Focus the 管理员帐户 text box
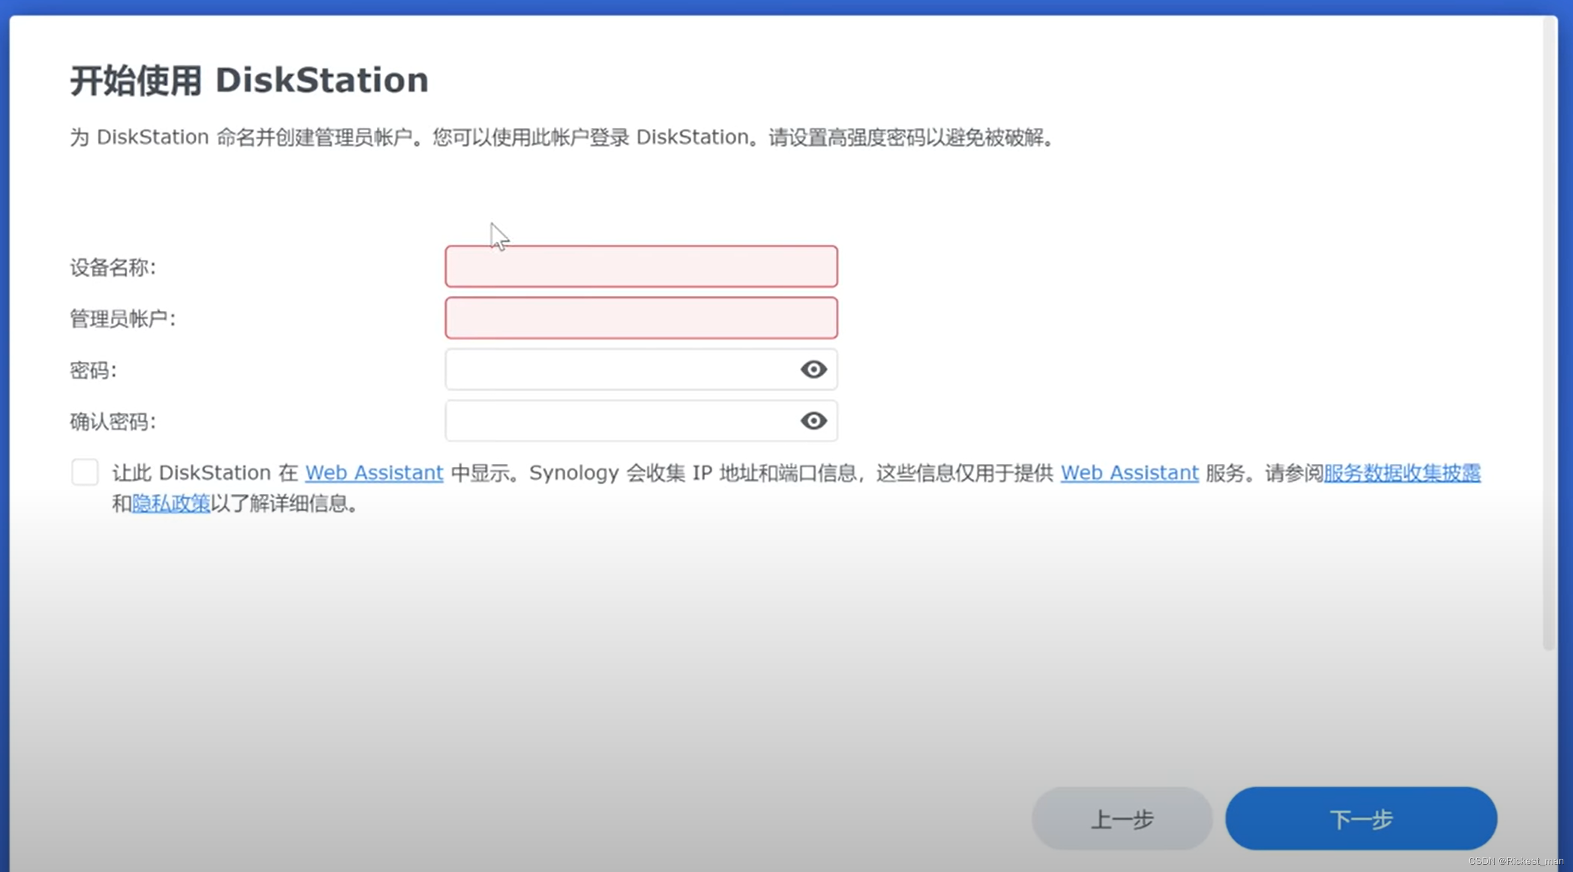The height and width of the screenshot is (872, 1573). (641, 318)
